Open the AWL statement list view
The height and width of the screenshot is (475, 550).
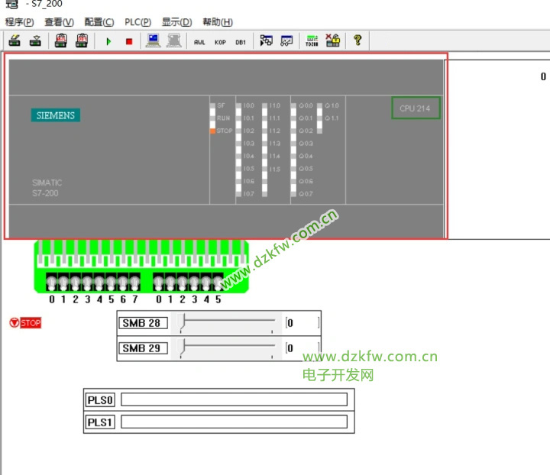[x=199, y=42]
